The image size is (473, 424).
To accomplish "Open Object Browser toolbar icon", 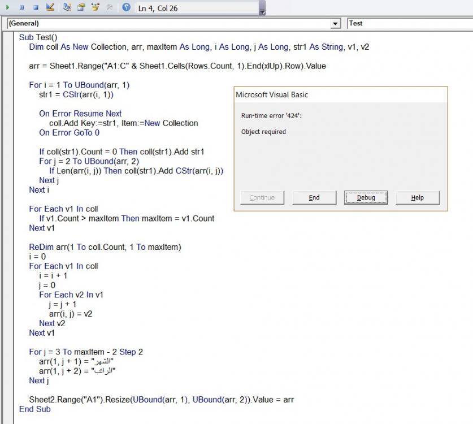I will (x=96, y=7).
